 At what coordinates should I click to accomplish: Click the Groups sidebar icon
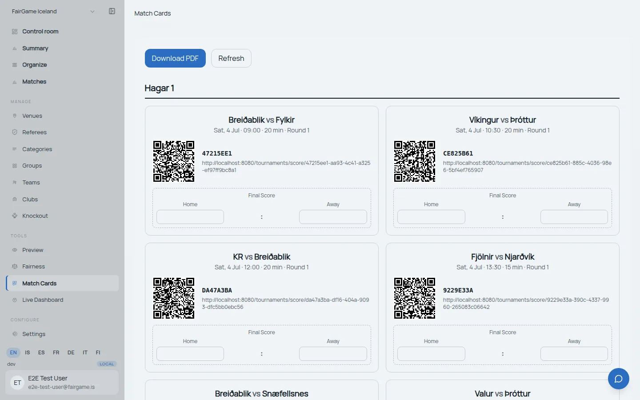click(15, 166)
